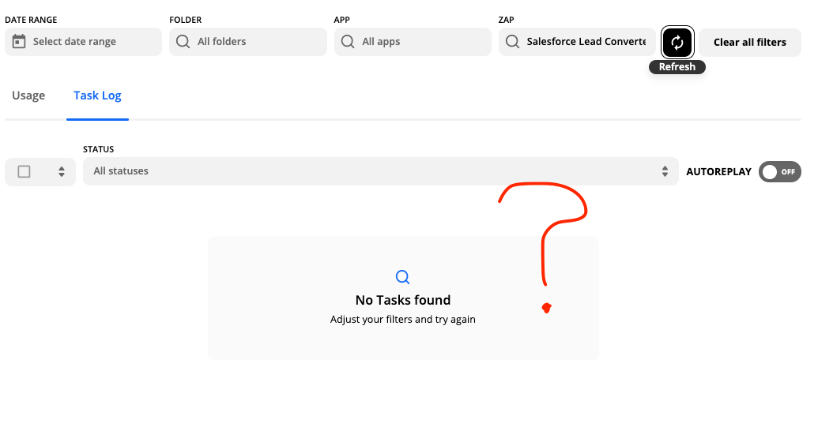Select the Task Log tab
Viewport: 833px width, 427px height.
(97, 96)
